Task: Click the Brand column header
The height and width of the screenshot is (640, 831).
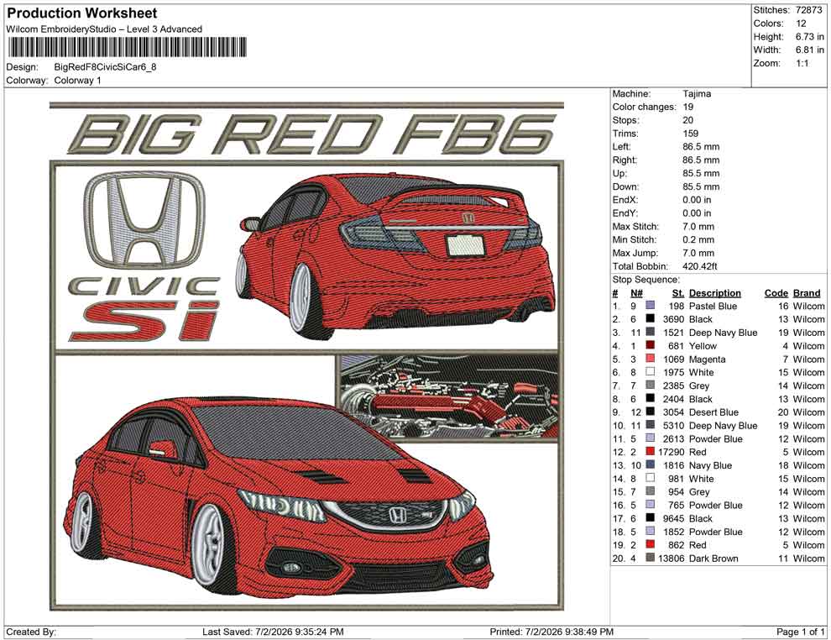Action: [x=807, y=293]
